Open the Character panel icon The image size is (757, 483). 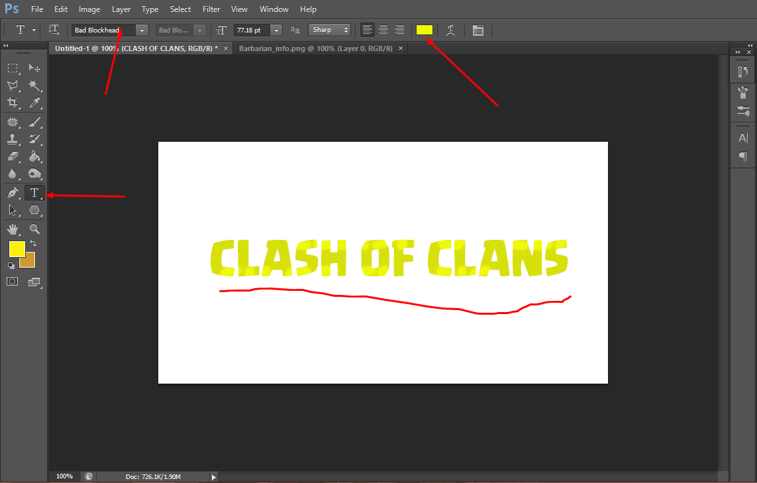tap(742, 138)
